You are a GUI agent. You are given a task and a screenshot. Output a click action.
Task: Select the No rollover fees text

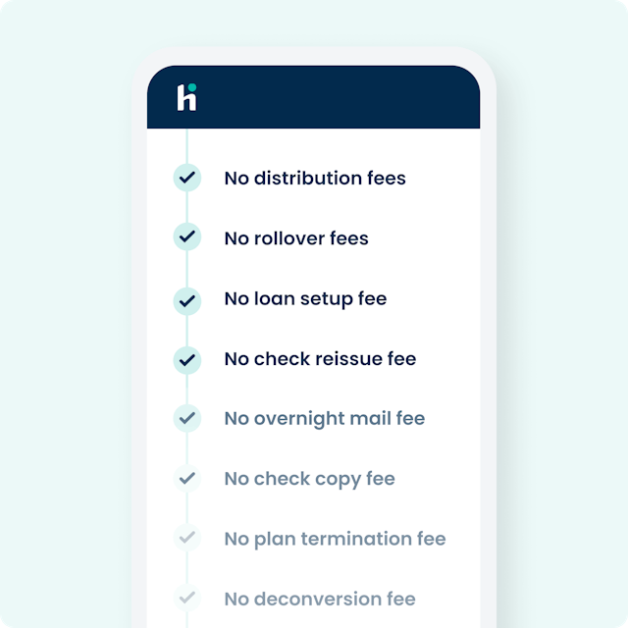coord(296,238)
